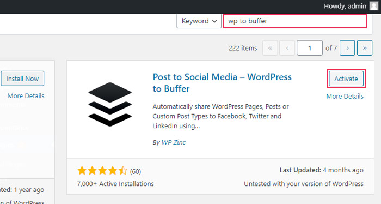Click Install Now on the neighboring plugin
Screen dimensions: 381x204
pyautogui.click(x=22, y=79)
